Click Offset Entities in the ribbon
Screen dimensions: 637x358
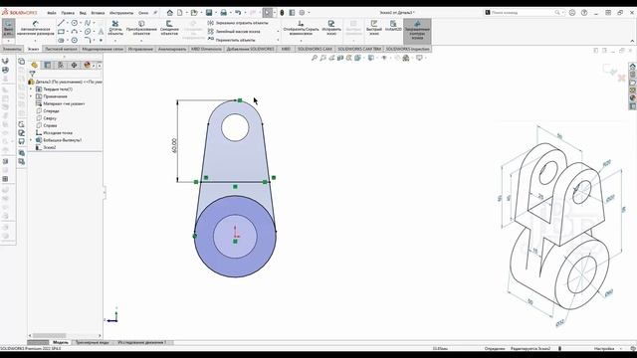click(169, 28)
